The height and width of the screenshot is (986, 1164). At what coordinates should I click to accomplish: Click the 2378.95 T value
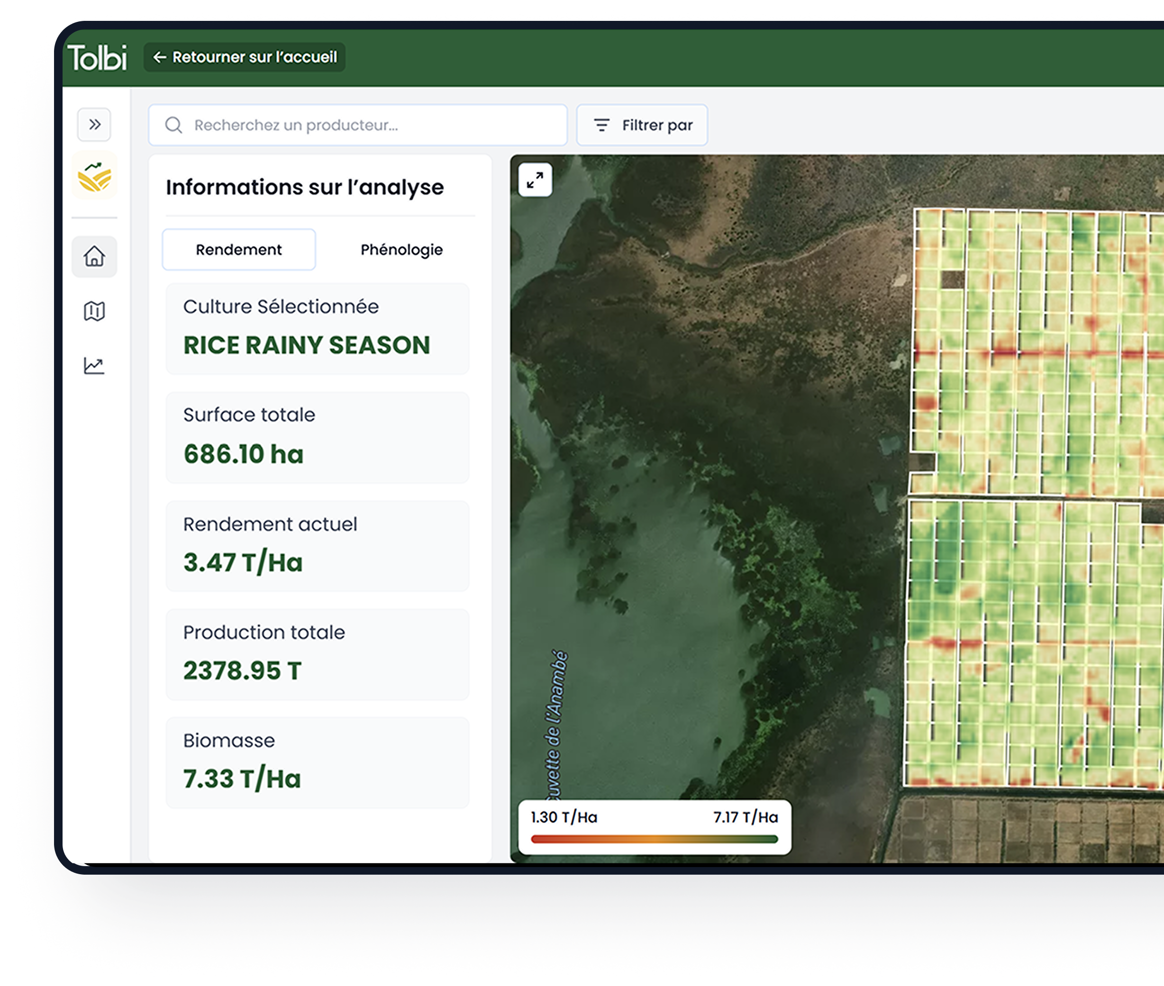tap(243, 670)
